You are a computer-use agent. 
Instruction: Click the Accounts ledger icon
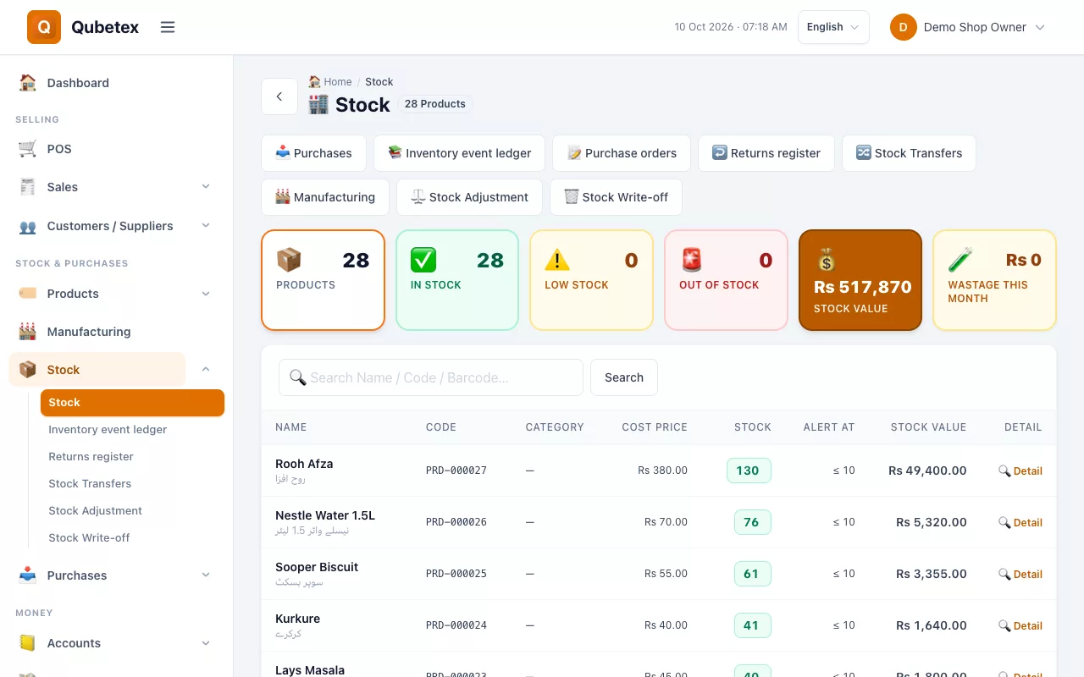click(x=28, y=643)
